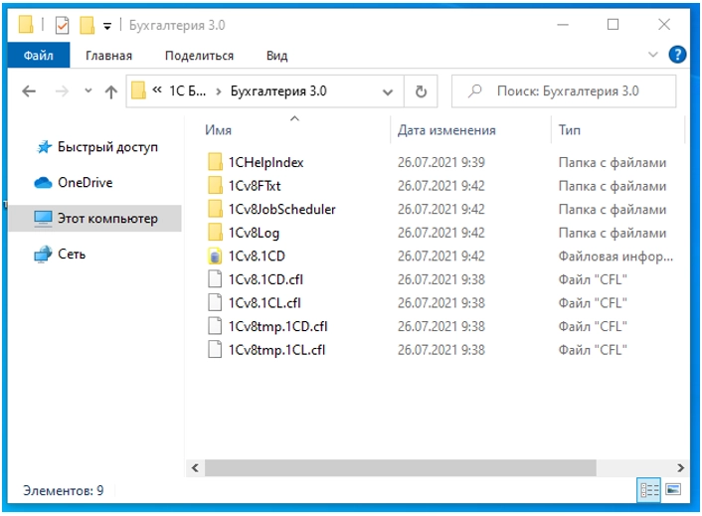Screen dimensions: 702x516
Task: Switch to the Главная ribbon tab
Action: [x=108, y=56]
